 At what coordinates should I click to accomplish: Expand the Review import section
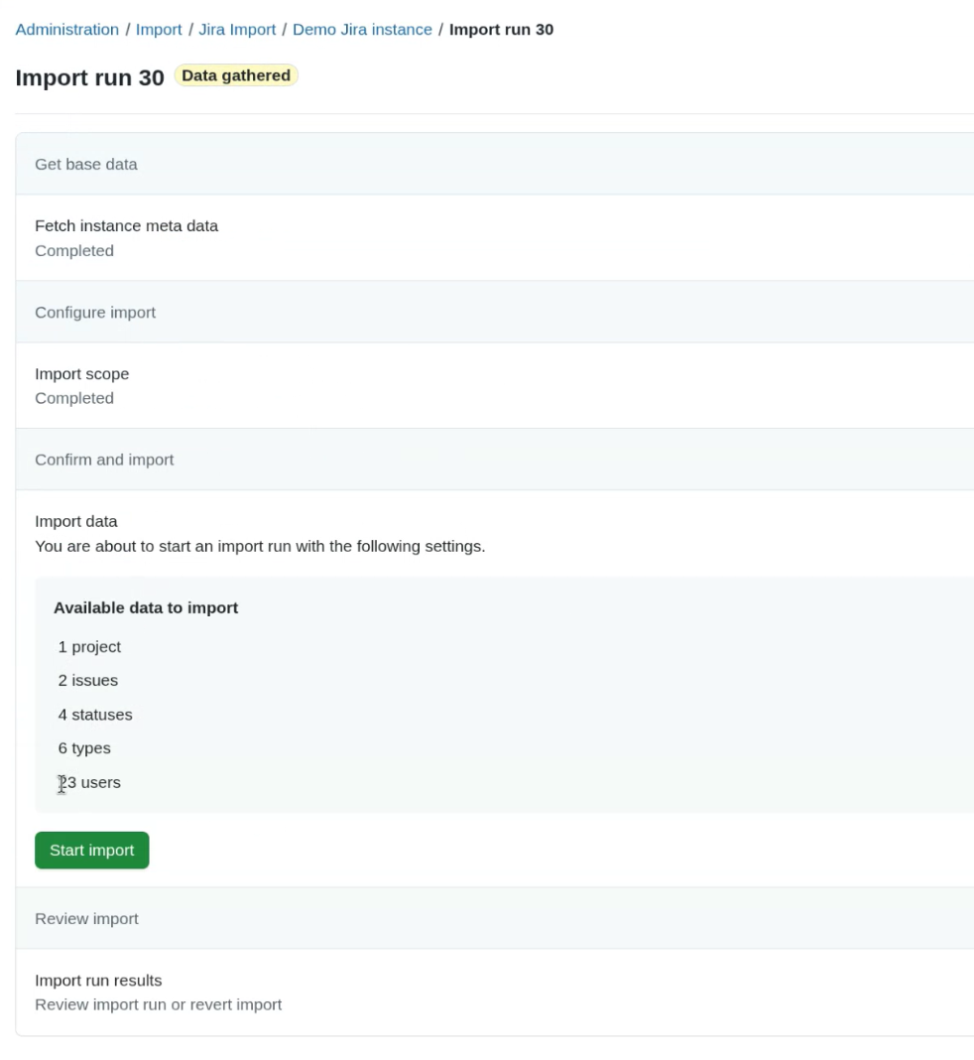click(x=86, y=918)
